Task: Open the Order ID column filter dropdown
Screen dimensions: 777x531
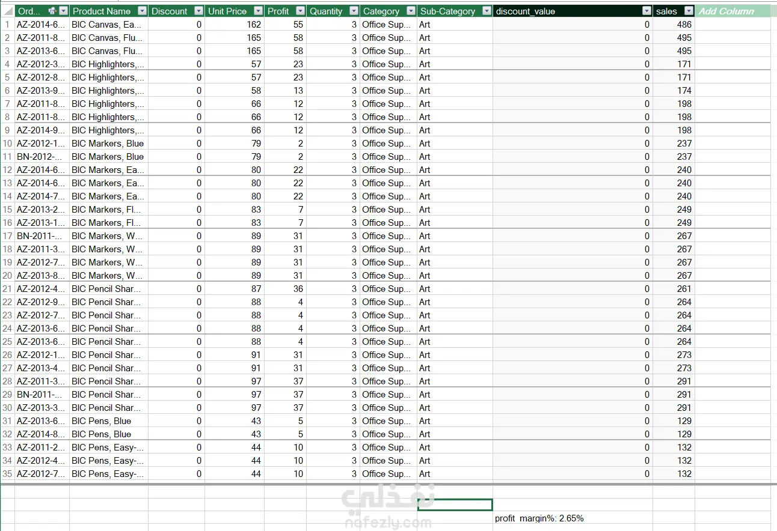Action: tap(63, 11)
